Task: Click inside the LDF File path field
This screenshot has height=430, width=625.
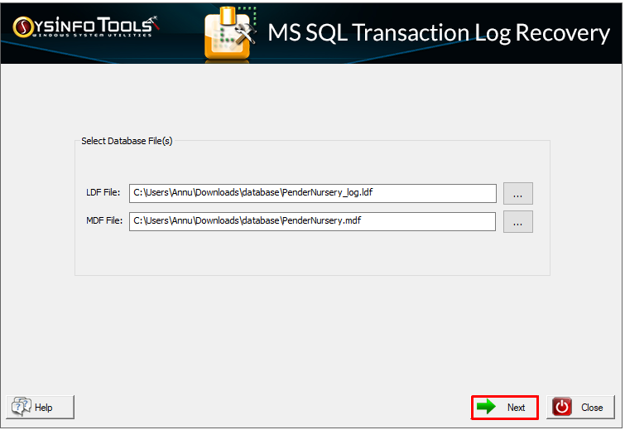Action: tap(313, 193)
